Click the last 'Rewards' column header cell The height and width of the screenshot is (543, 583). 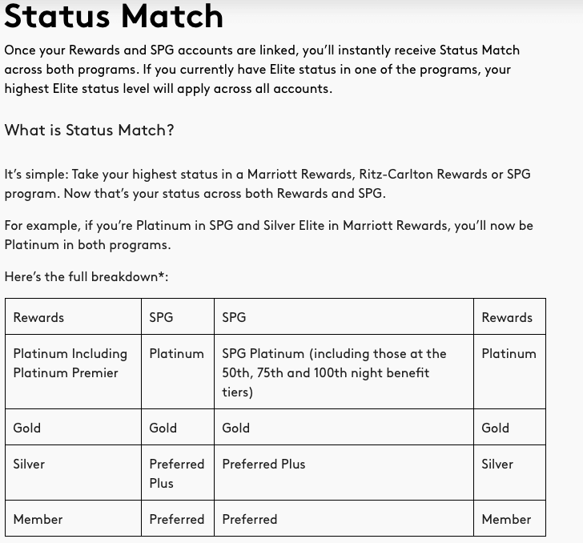(510, 316)
